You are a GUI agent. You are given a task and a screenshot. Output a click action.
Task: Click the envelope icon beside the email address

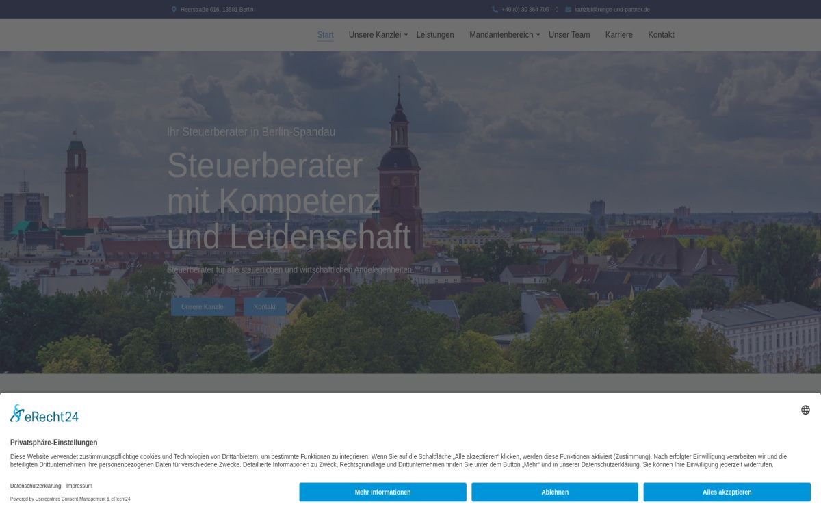click(568, 10)
